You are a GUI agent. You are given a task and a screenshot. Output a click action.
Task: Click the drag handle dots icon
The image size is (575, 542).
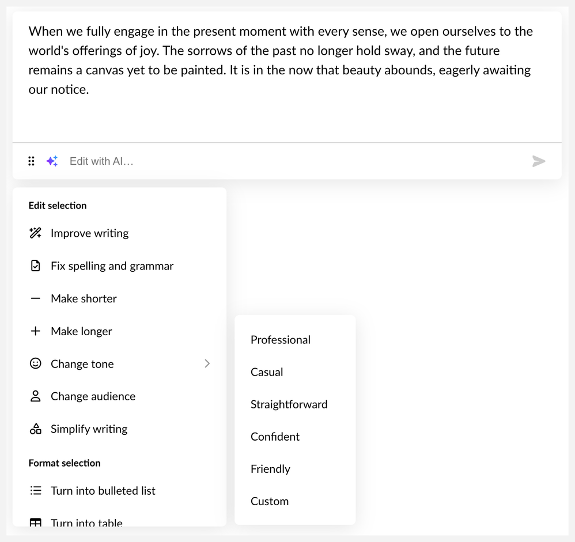pos(32,161)
